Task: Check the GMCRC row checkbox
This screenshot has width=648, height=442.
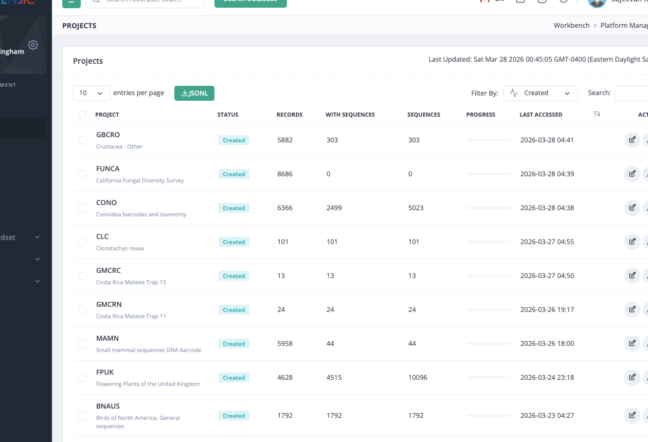Action: tap(82, 275)
